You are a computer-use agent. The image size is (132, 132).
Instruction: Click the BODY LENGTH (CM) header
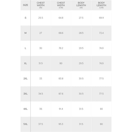coord(101,5)
